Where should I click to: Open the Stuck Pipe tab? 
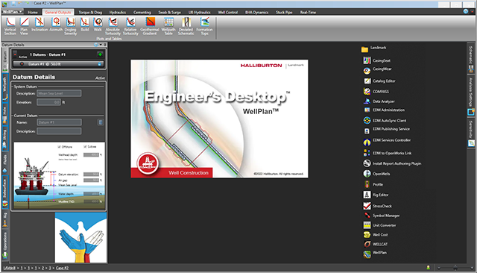(x=284, y=12)
